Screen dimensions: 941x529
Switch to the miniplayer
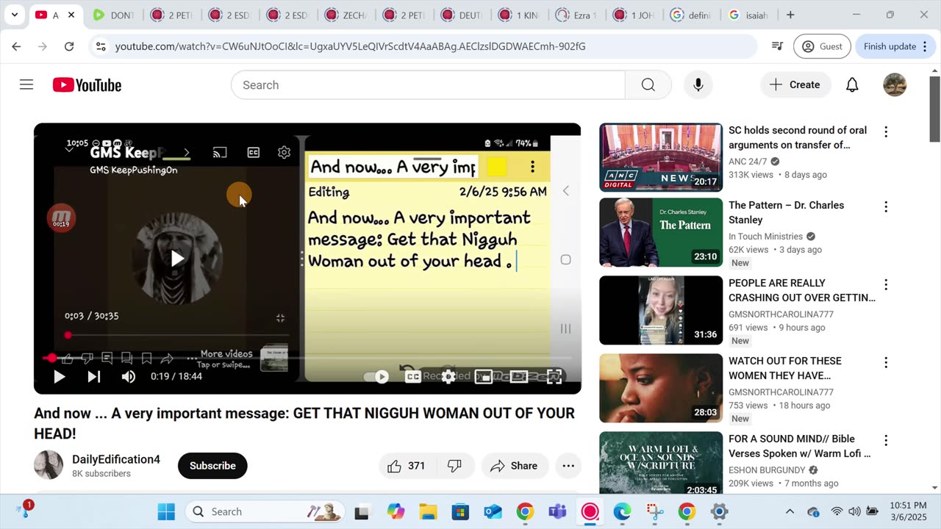tap(483, 377)
